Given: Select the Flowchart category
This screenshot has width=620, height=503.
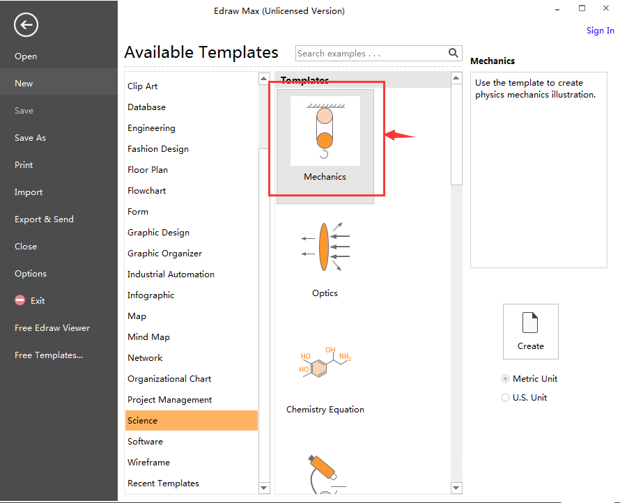Looking at the screenshot, I should (147, 191).
